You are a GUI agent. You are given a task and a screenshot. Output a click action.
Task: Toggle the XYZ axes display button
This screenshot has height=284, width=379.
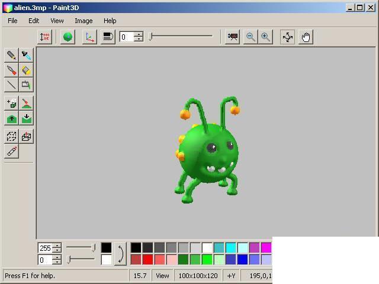[x=89, y=37]
